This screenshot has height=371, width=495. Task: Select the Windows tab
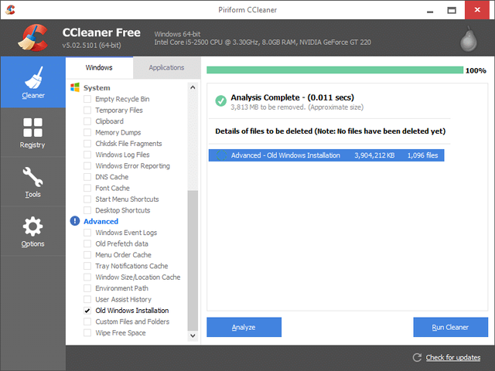coord(99,68)
